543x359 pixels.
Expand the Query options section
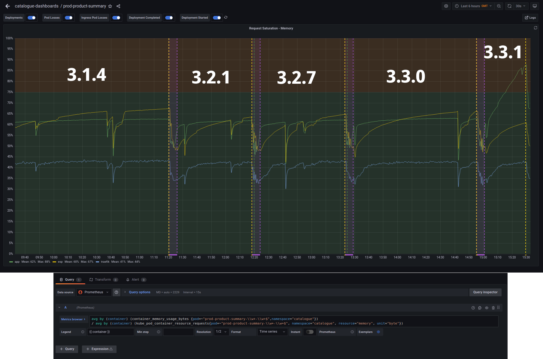click(x=139, y=292)
